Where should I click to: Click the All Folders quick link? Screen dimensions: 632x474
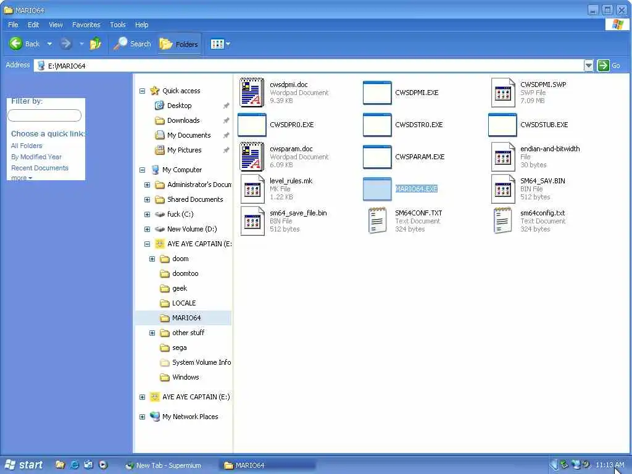tap(27, 146)
